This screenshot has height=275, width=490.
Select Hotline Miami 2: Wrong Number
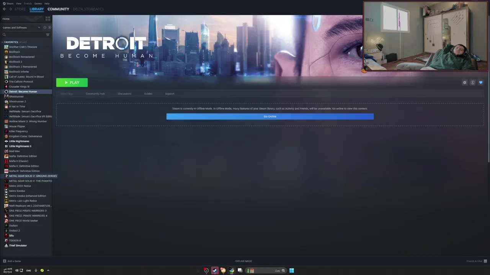click(28, 121)
